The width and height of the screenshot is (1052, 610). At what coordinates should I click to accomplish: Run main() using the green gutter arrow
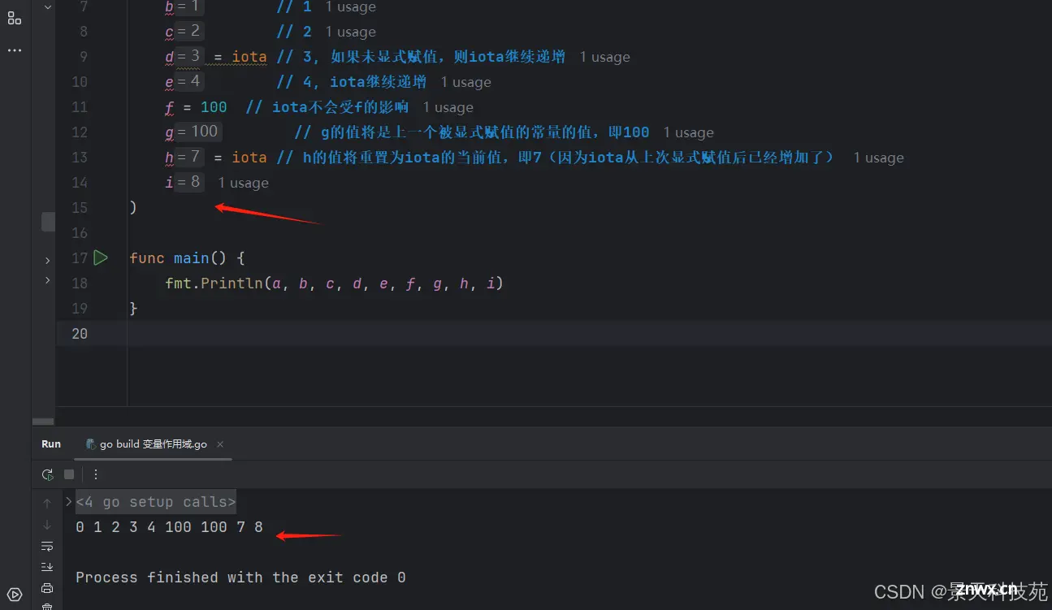tap(101, 258)
